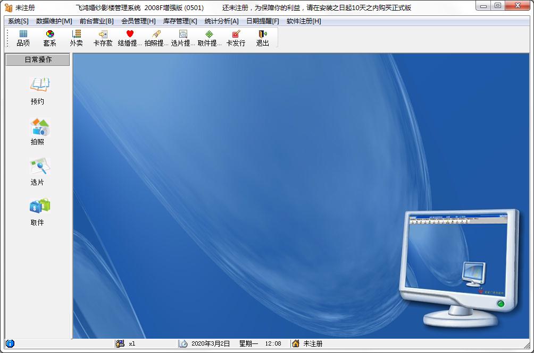Image resolution: width=534 pixels, height=353 pixels.
Task: Click the 日常操作 panel header button
Action: (38, 60)
